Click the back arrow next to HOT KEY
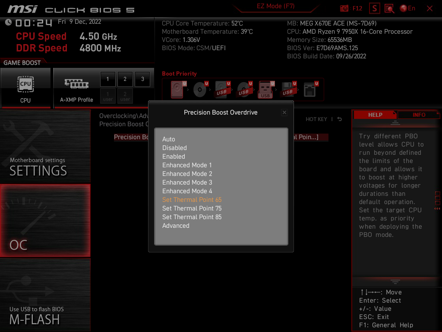This screenshot has height=332, width=442. (x=339, y=119)
